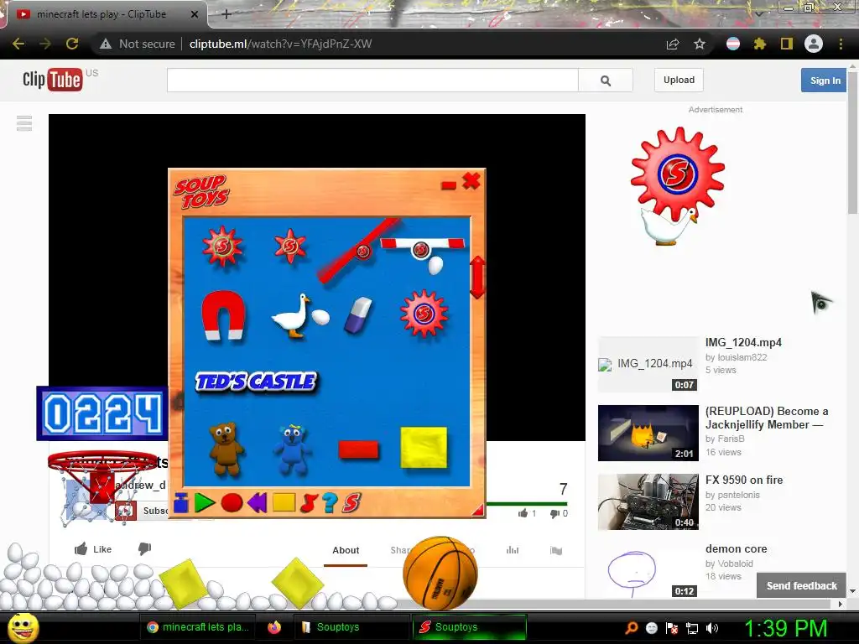Open FX 9590 on fire thumbnail
Viewport: 859px width, 644px height.
pos(648,501)
